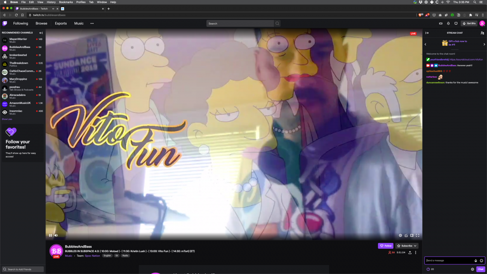Open the History menu in menu bar

tap(51, 2)
